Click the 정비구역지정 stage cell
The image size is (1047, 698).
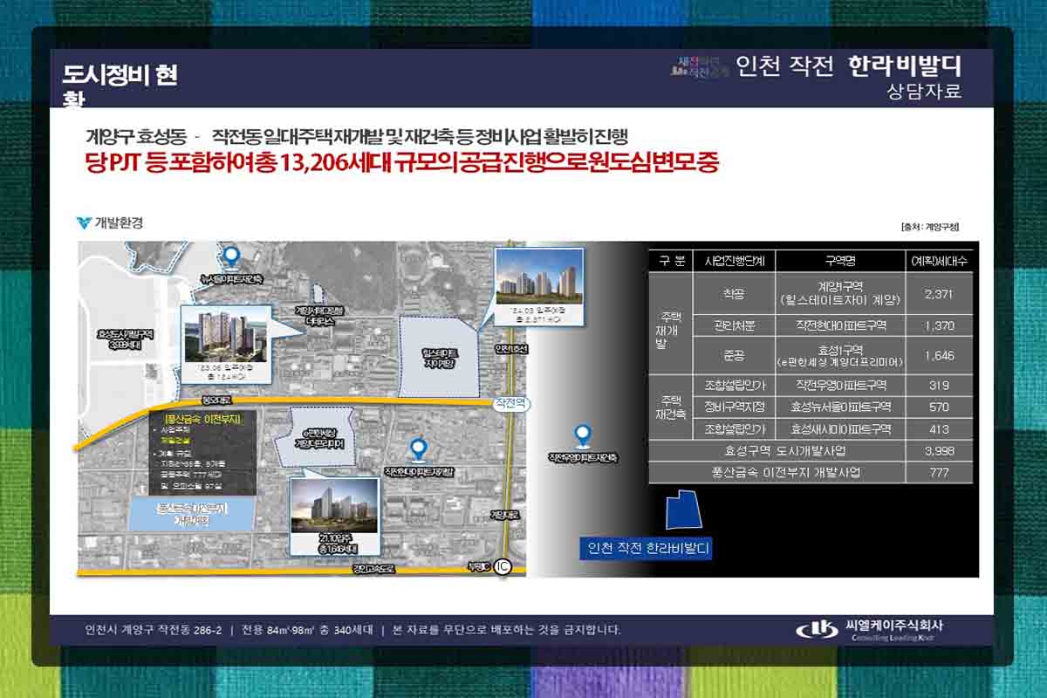[x=734, y=407]
